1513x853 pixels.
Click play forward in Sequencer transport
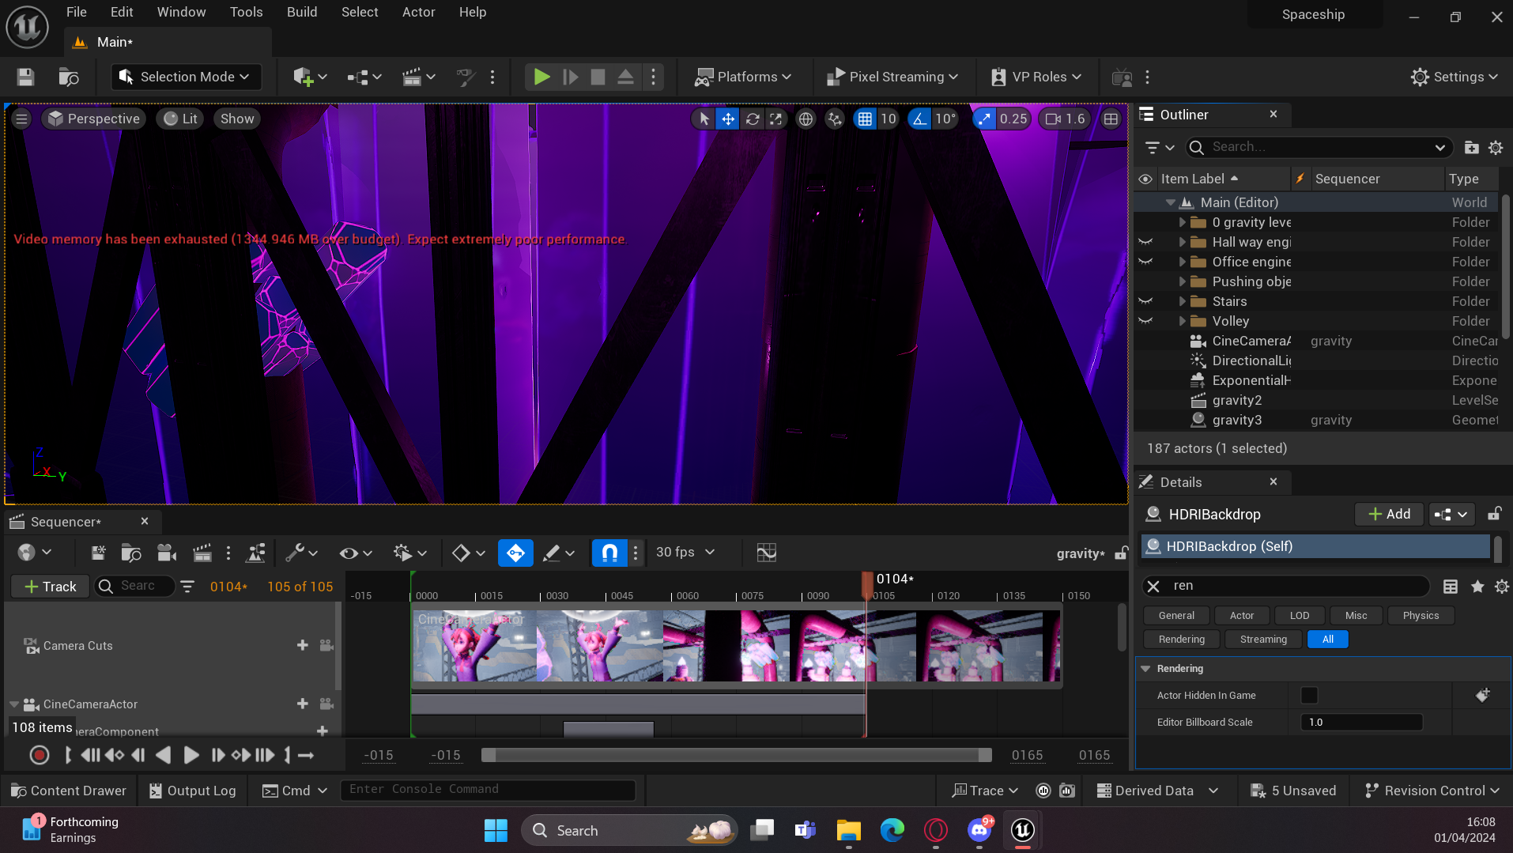pyautogui.click(x=191, y=755)
